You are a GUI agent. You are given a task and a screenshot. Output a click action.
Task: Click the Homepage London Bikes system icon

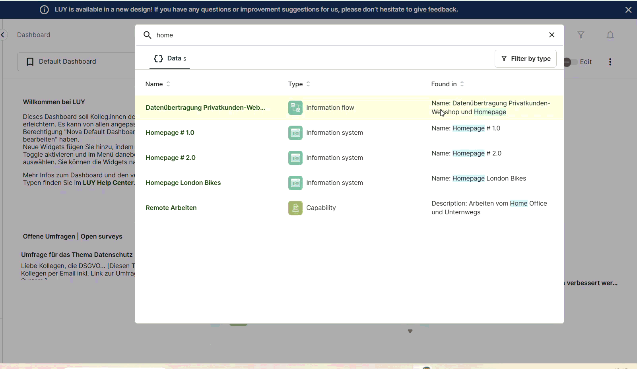[295, 183]
